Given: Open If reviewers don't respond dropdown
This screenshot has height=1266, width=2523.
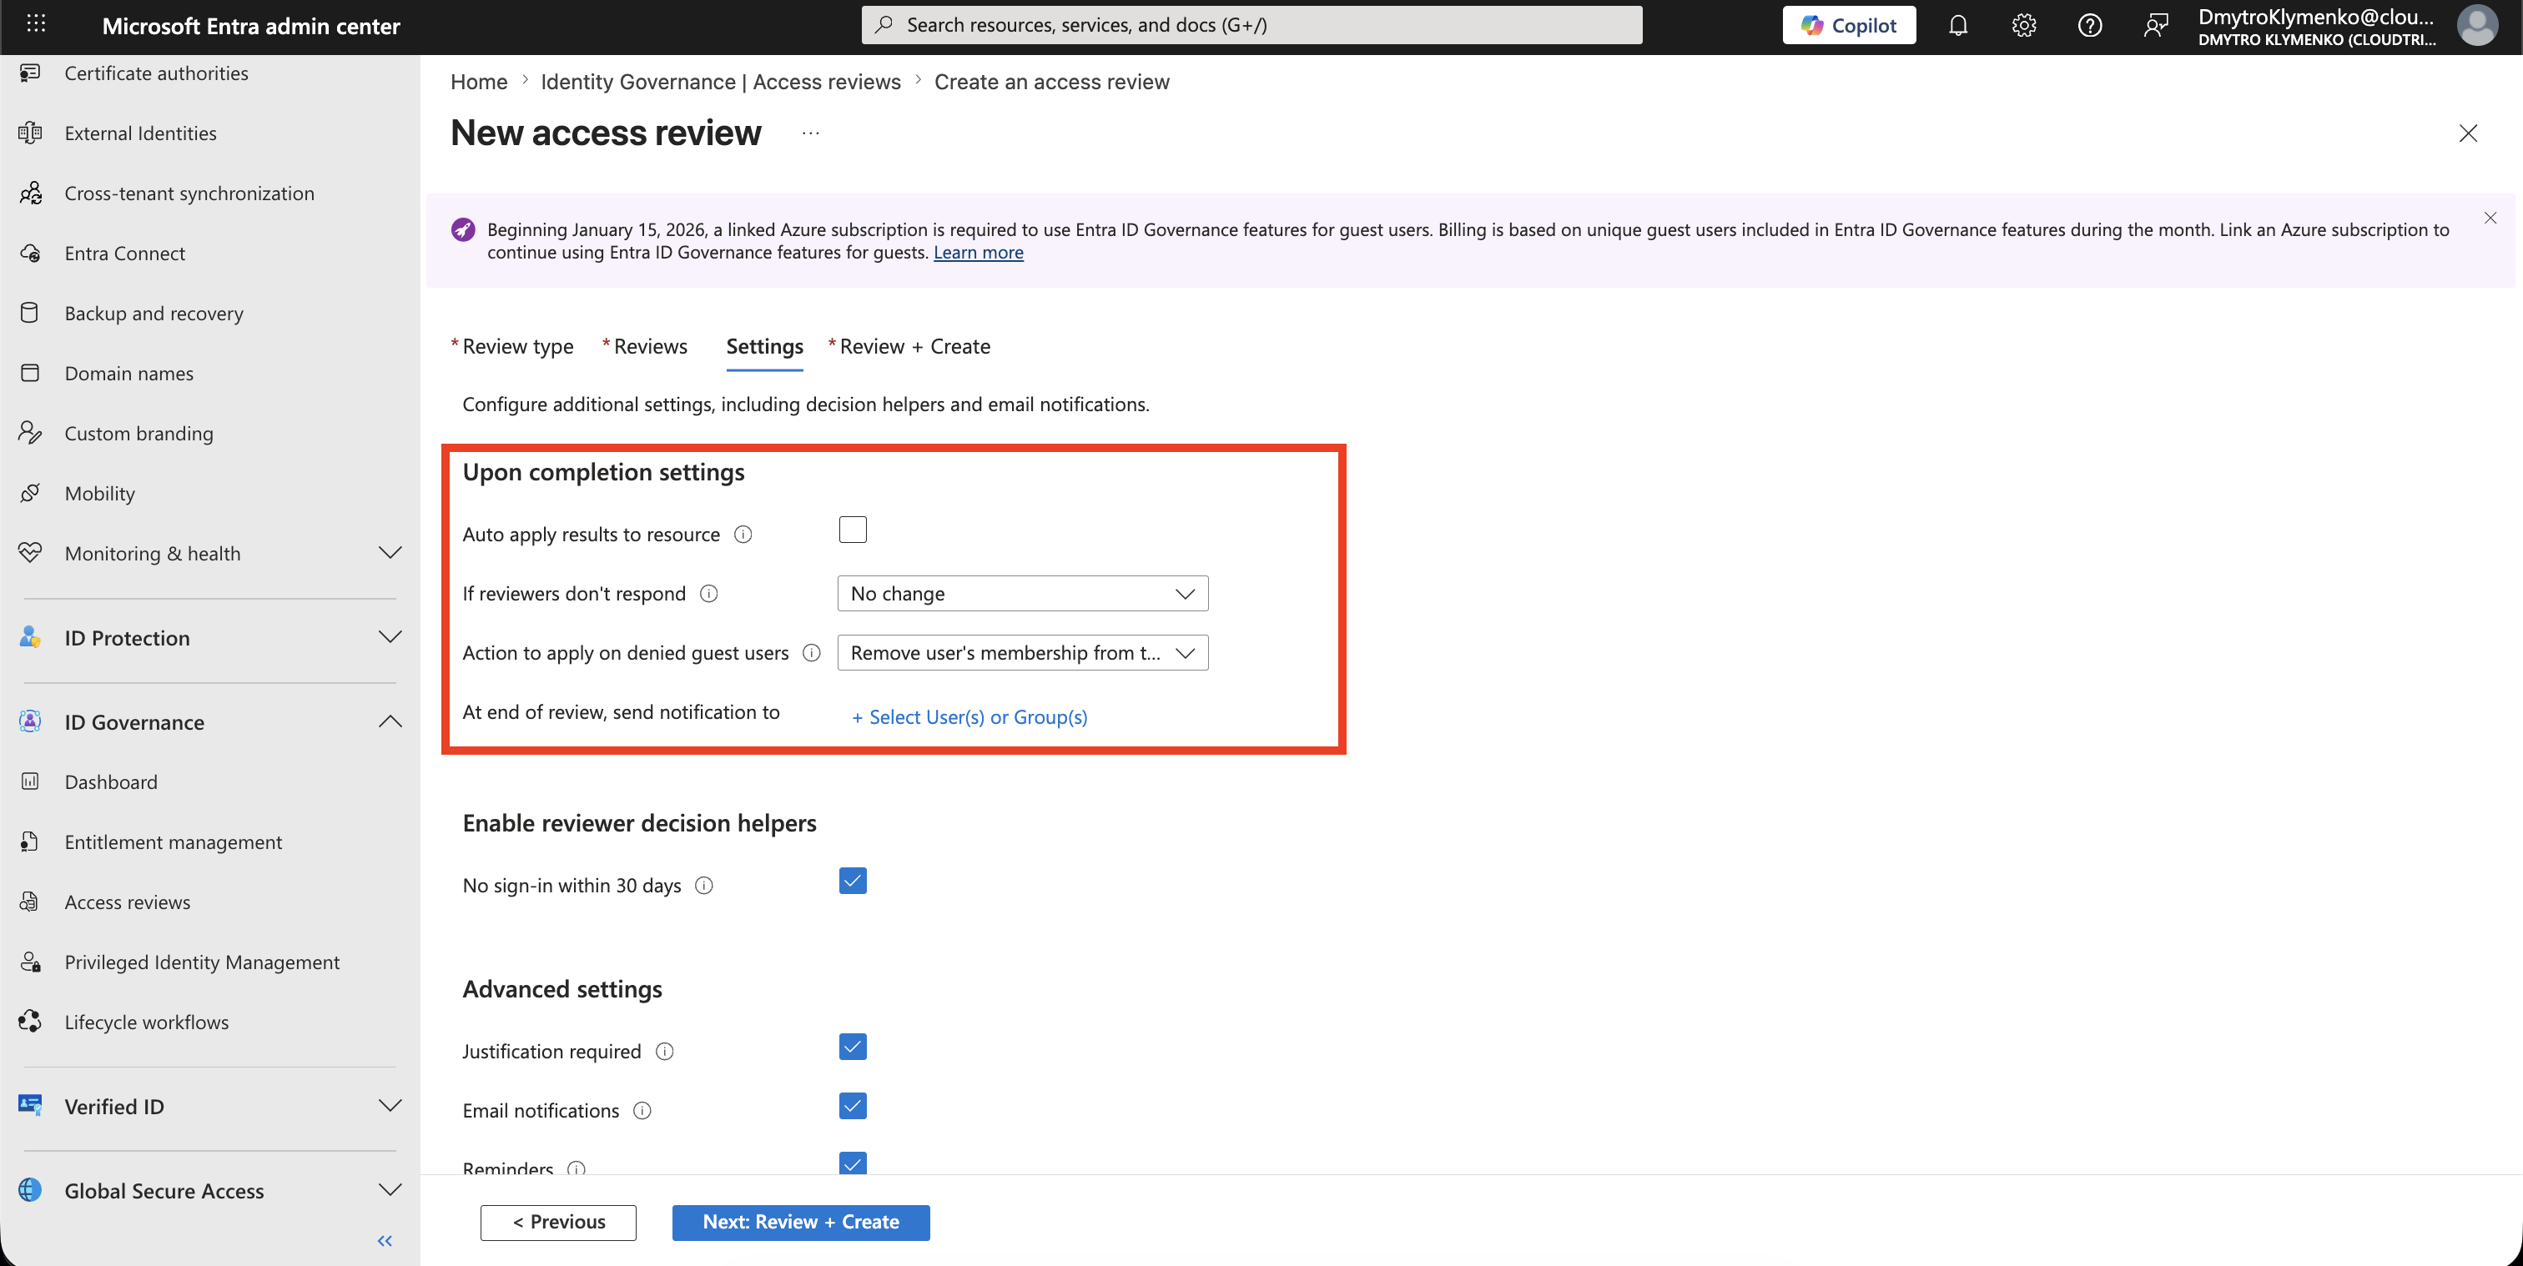Looking at the screenshot, I should tap(1023, 593).
